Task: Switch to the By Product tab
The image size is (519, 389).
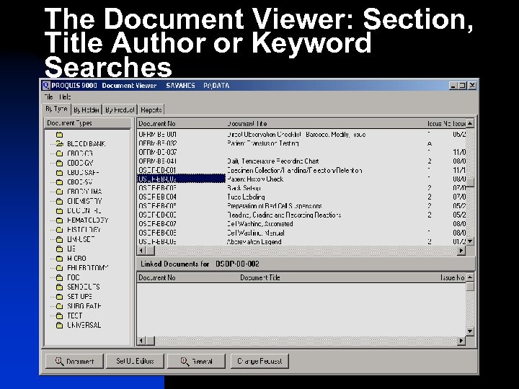Action: click(120, 109)
